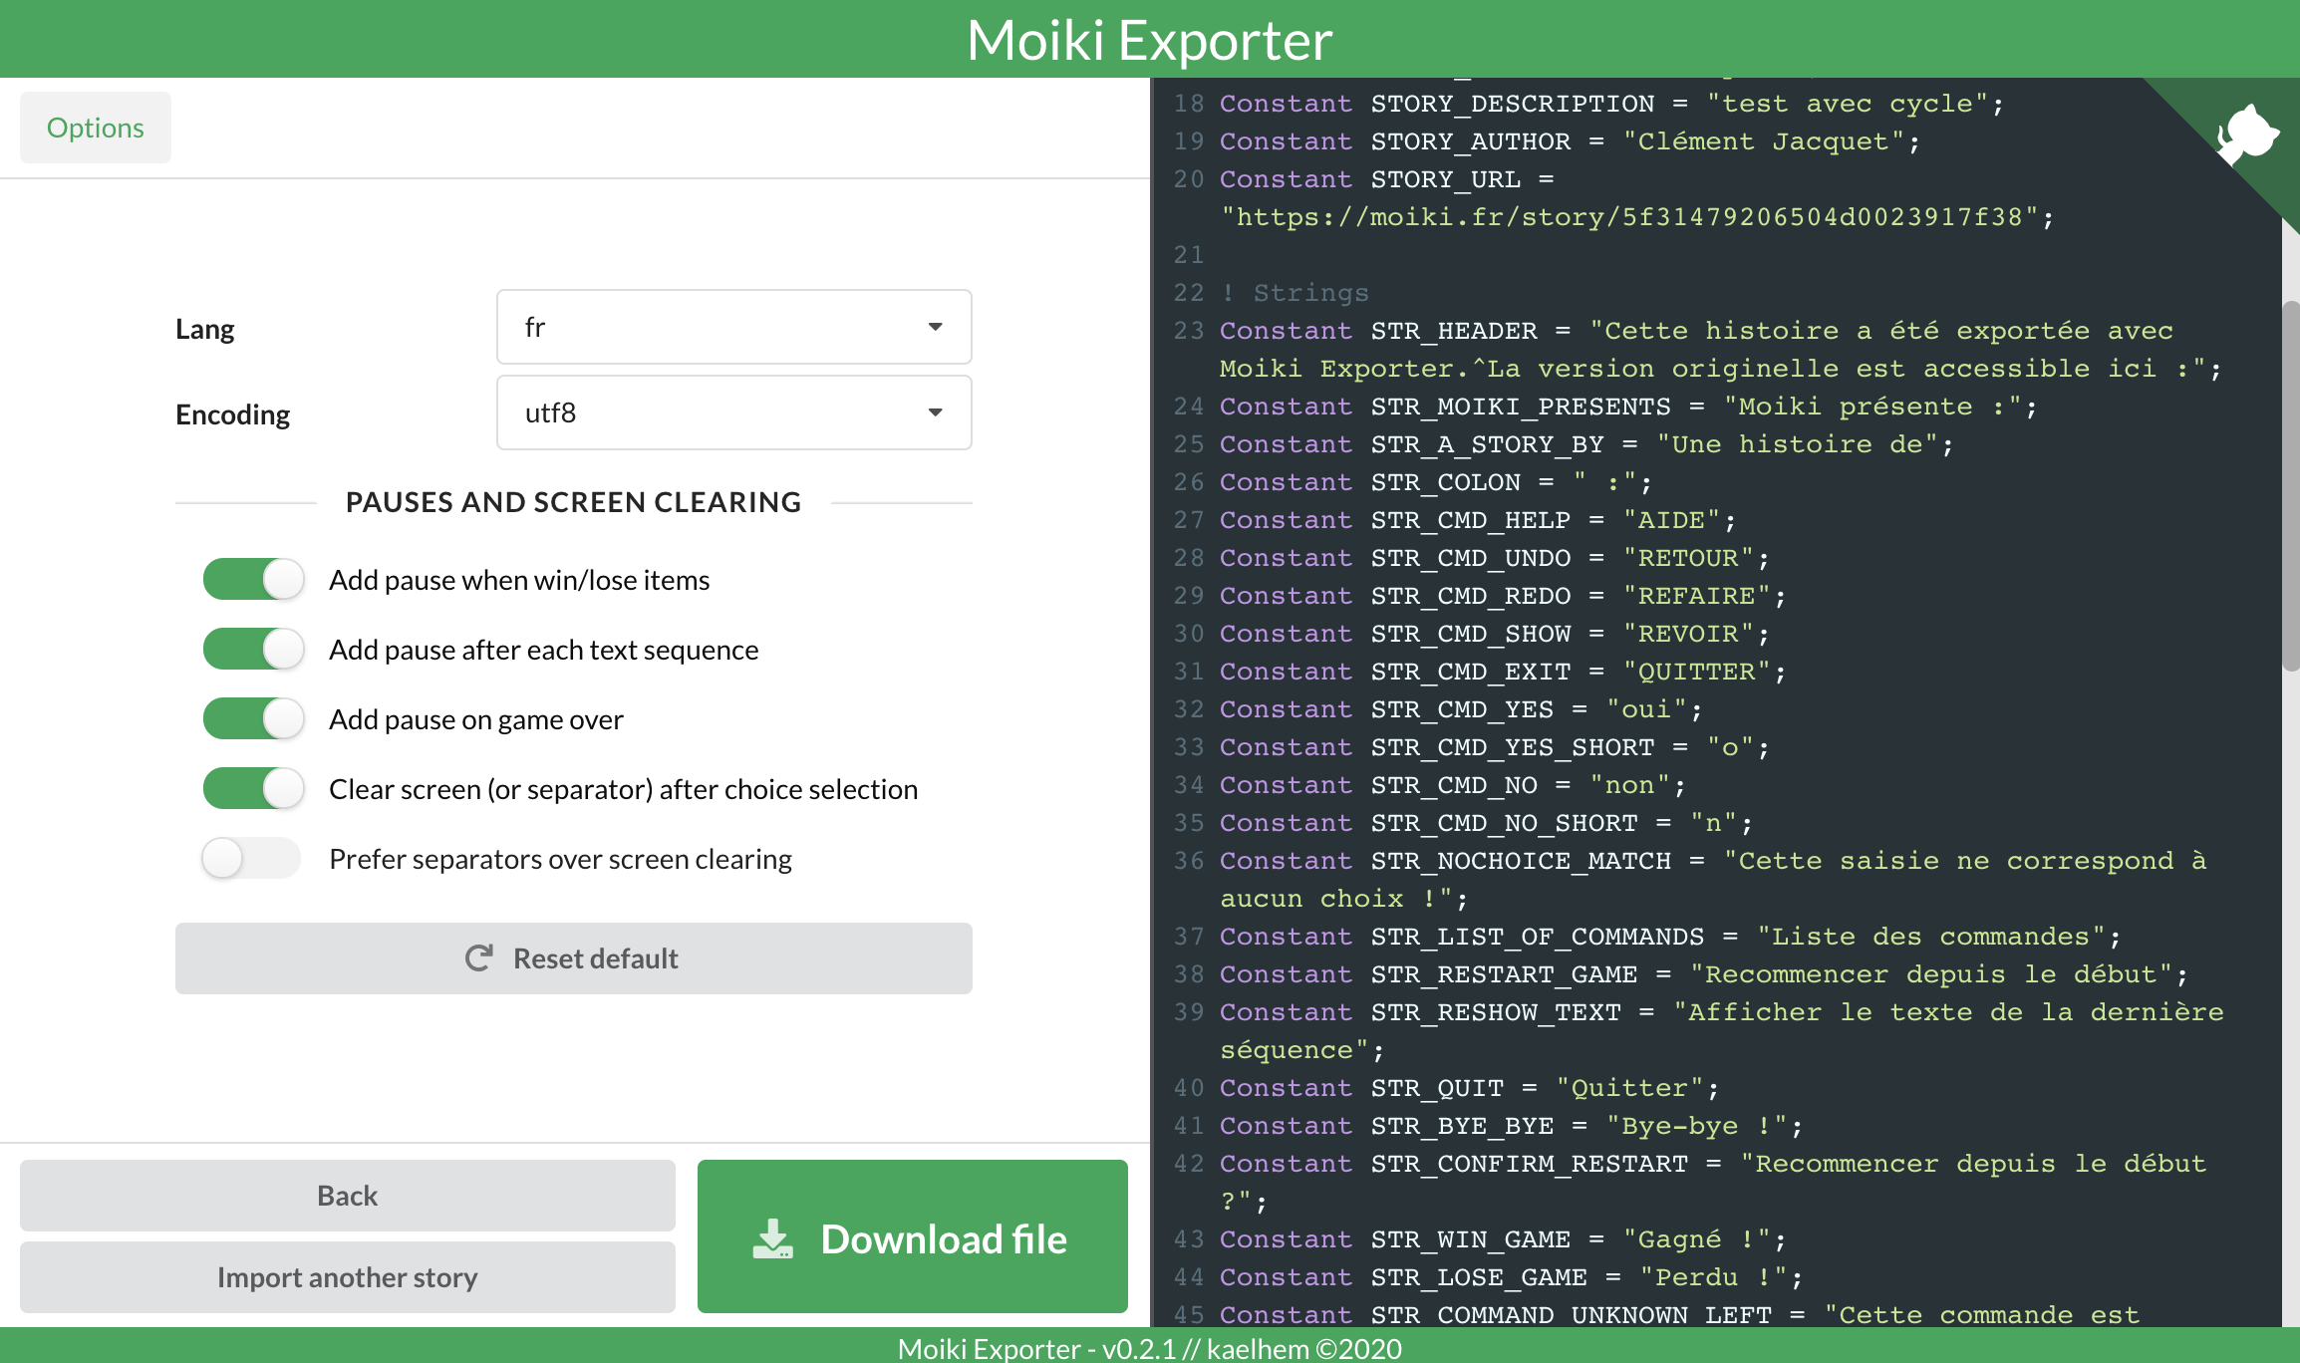This screenshot has height=1363, width=2300.
Task: Click the circular reset arrow icon
Action: 479,958
